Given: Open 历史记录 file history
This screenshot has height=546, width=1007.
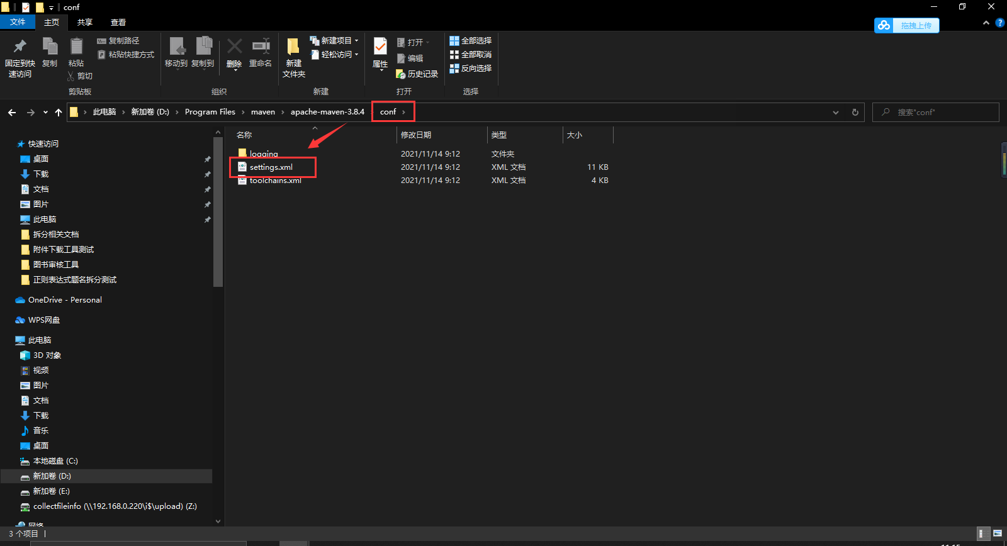Looking at the screenshot, I should click(417, 74).
